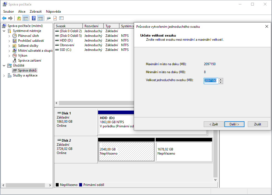Viewport: 272px width, 195px height.
Task: Collapse the Systémové nástroje tree node
Action: [x=4, y=31]
